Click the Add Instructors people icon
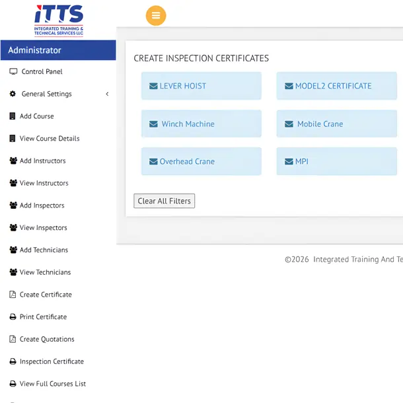403x403 pixels. tap(13, 161)
